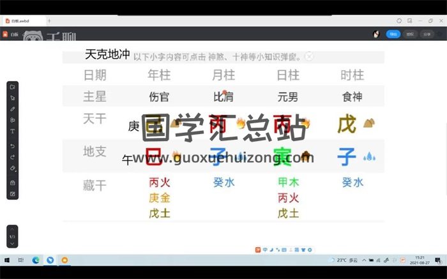Click the water drops icon beside 时柱 子

click(x=369, y=157)
